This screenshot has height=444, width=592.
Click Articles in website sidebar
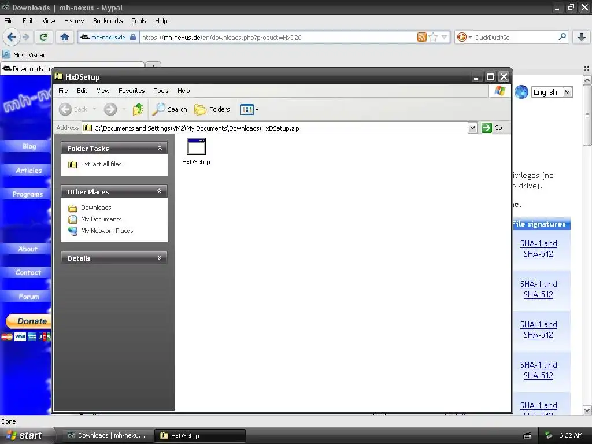[29, 171]
